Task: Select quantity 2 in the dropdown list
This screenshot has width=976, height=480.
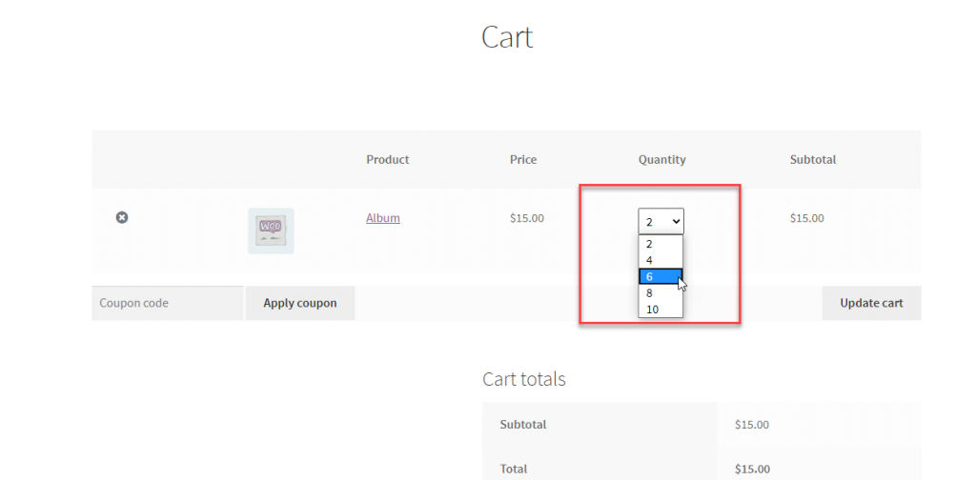Action: 661,244
